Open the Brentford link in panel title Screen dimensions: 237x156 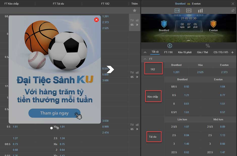[x=180, y=4]
